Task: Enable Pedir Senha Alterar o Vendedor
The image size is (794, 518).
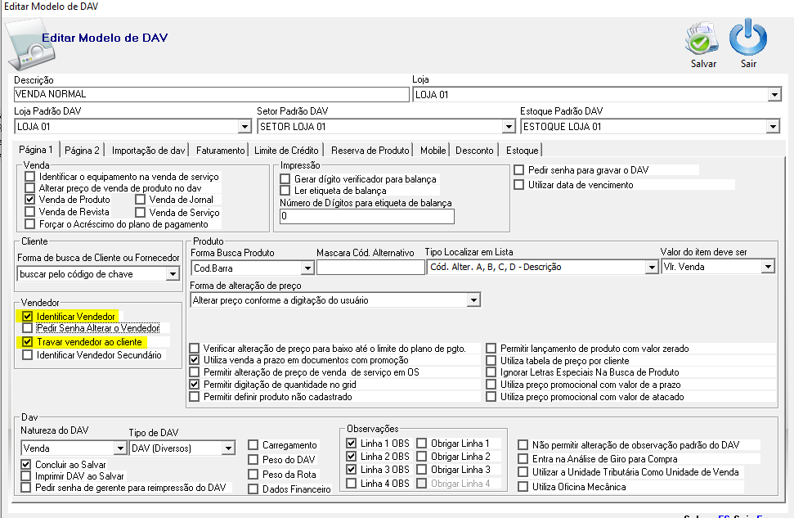Action: pyautogui.click(x=27, y=328)
